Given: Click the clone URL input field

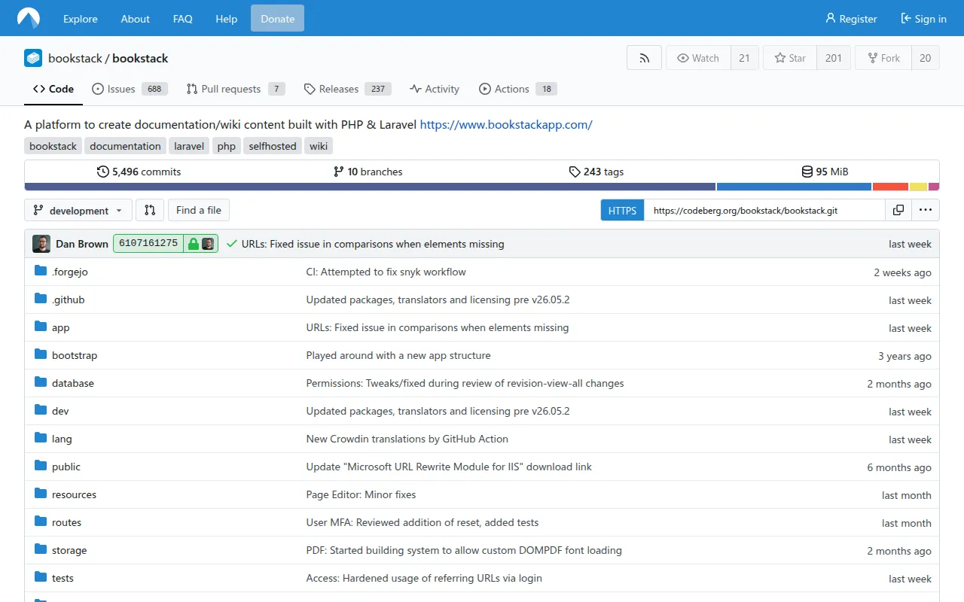Looking at the screenshot, I should (x=764, y=210).
